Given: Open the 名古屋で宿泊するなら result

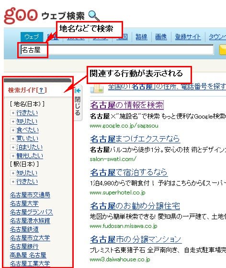Looking at the screenshot, I should [129, 172].
